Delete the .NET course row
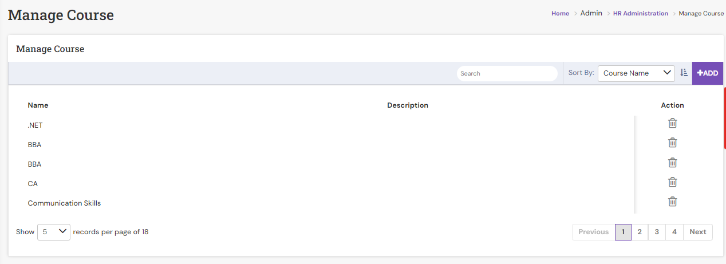This screenshot has width=726, height=264. [673, 123]
